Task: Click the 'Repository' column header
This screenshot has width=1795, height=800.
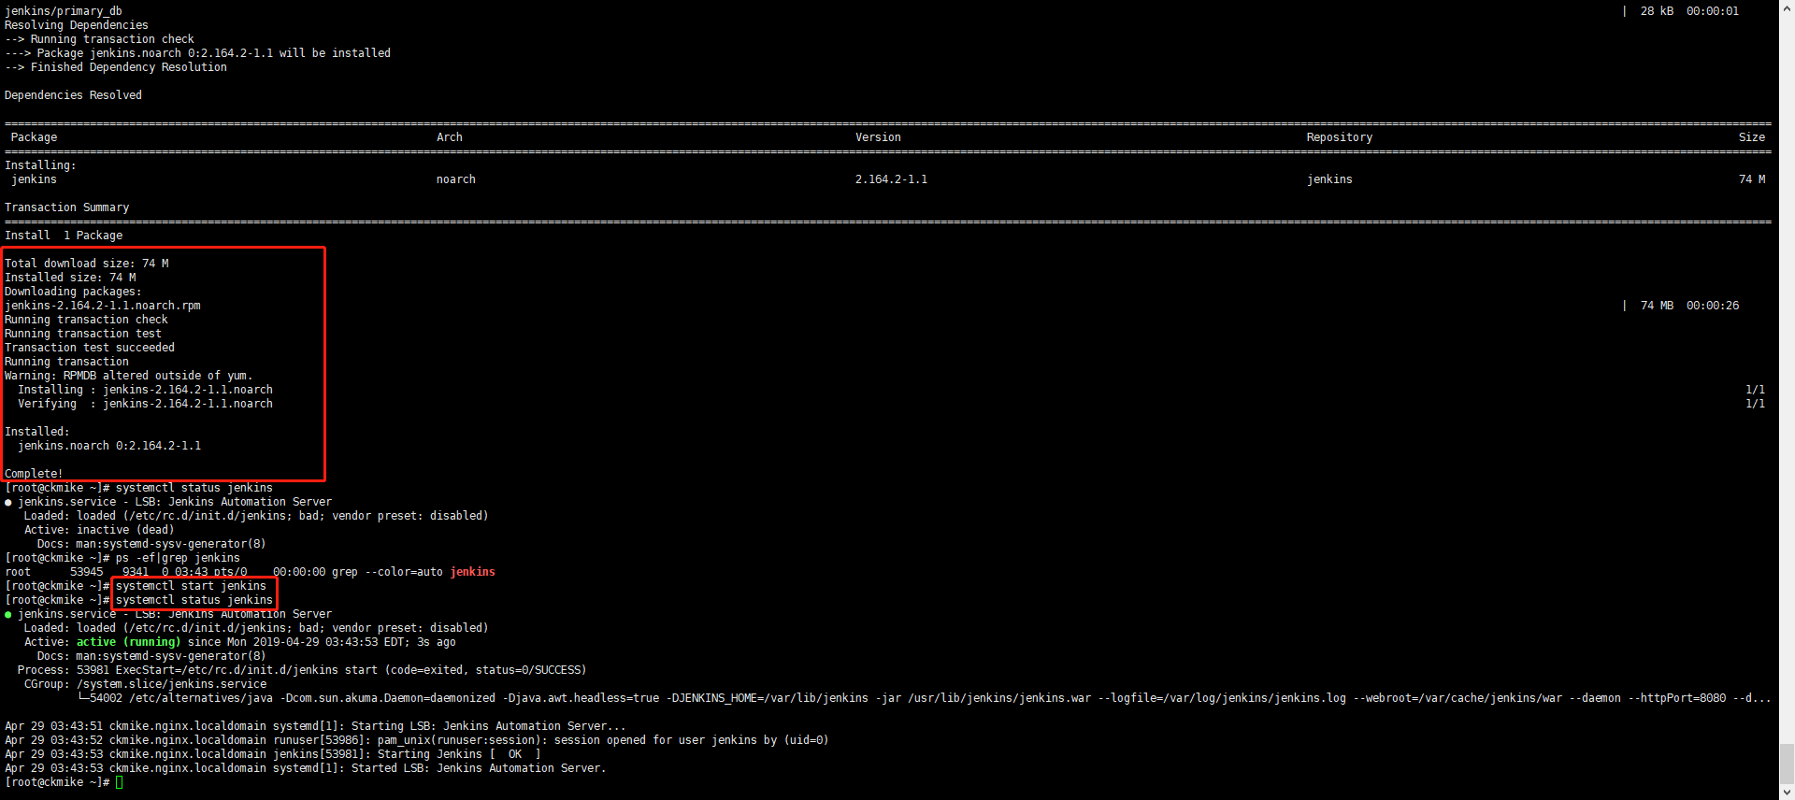Action: coord(1340,137)
